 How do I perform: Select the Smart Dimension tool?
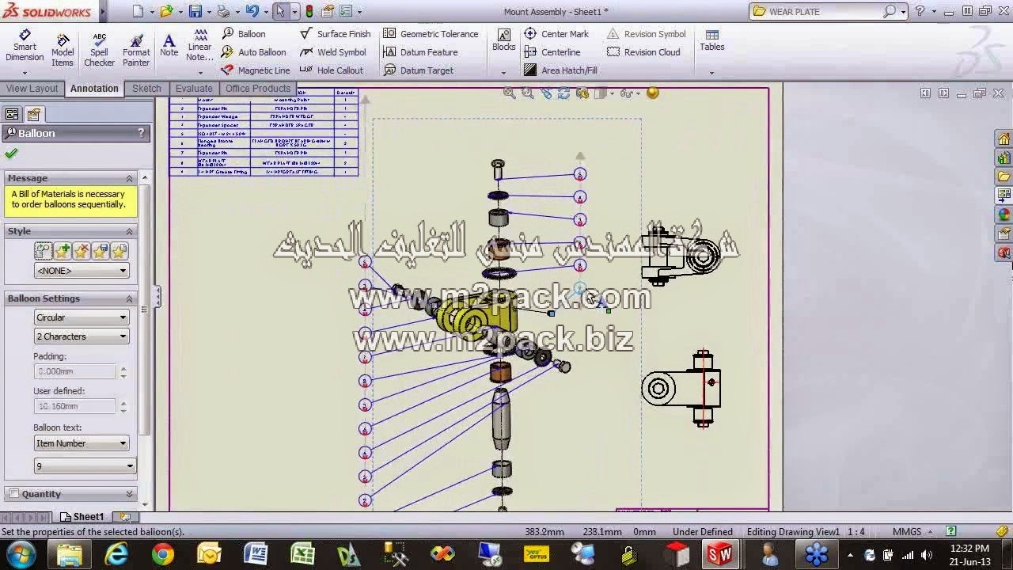point(25,47)
